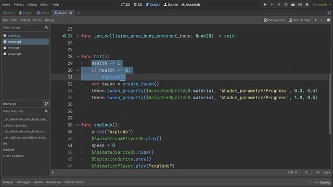Run current scene clapper icon
The height and width of the screenshot is (187, 333).
293,5
